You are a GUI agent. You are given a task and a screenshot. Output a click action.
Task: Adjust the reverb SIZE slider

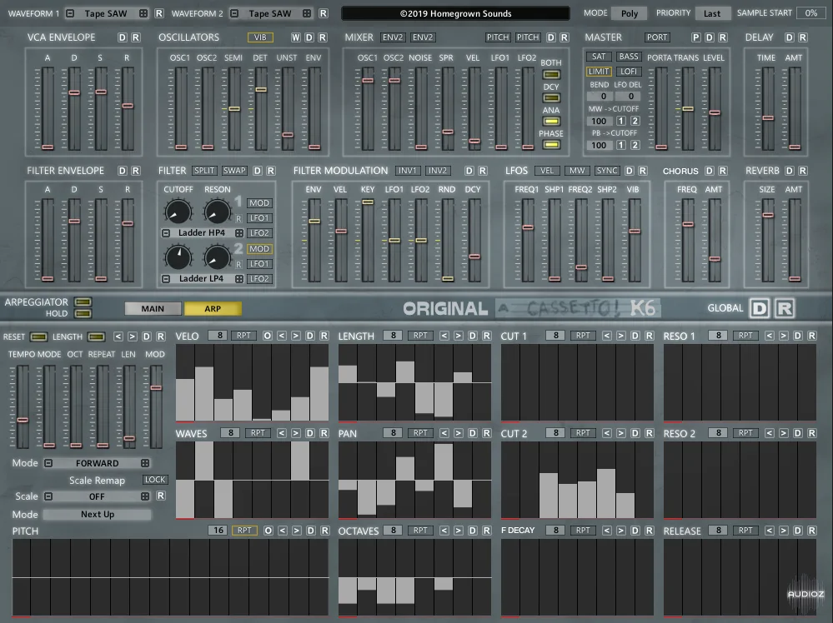(x=768, y=215)
